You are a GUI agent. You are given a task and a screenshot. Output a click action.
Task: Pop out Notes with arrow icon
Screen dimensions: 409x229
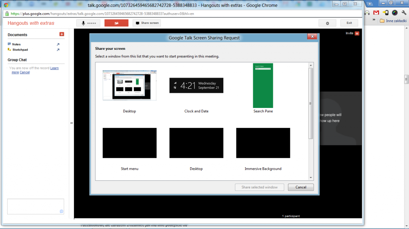click(58, 44)
